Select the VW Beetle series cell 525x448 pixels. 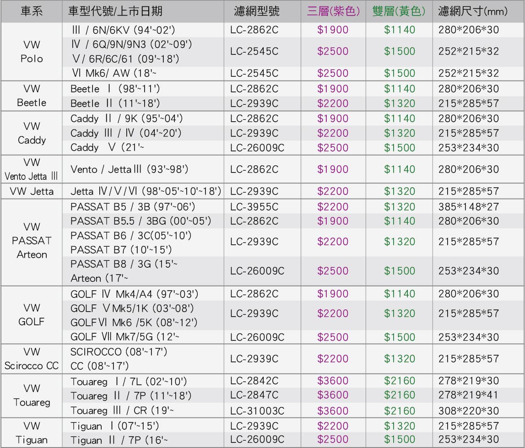(32, 96)
